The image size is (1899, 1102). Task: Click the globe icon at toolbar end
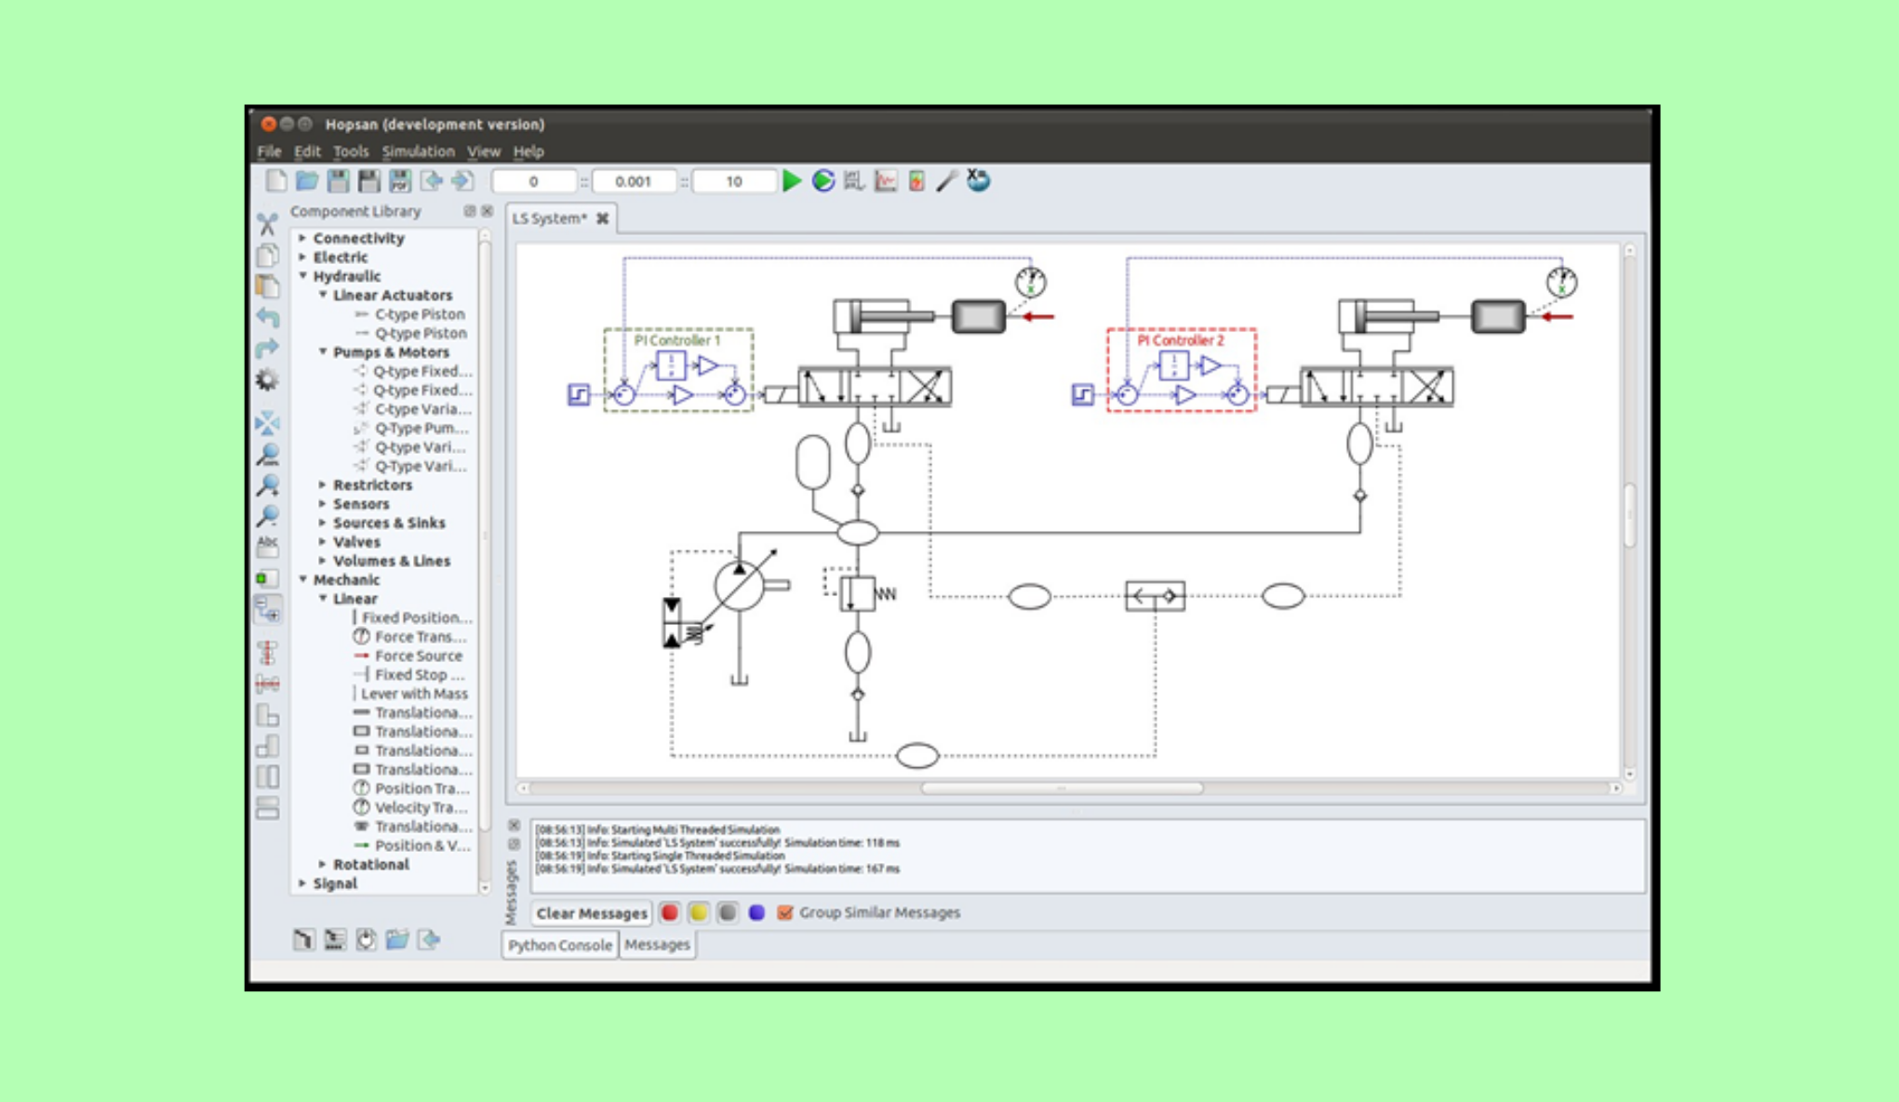click(978, 179)
